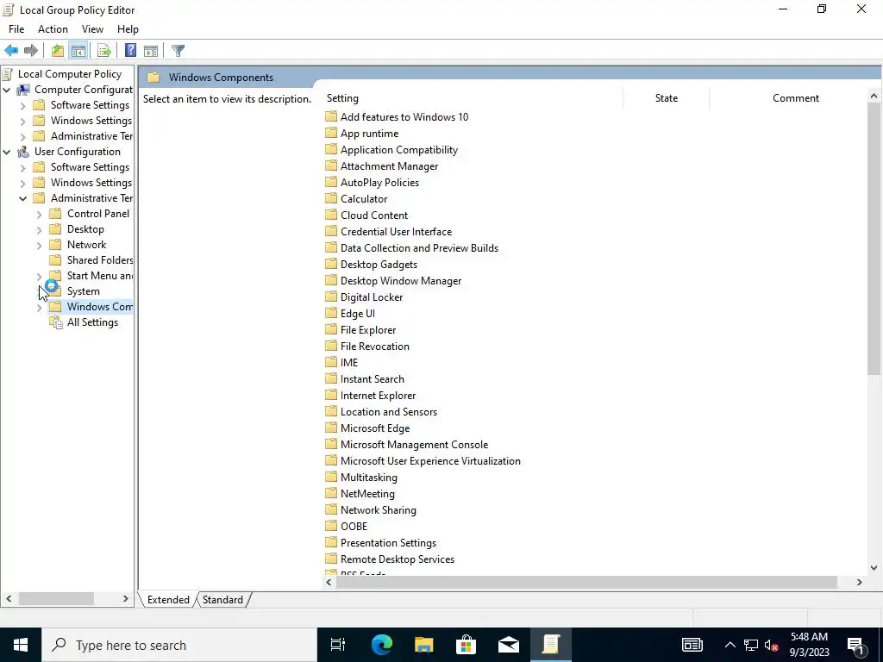Screen dimensions: 883x662
Task: Click the Export List toolbar icon
Action: coord(104,51)
